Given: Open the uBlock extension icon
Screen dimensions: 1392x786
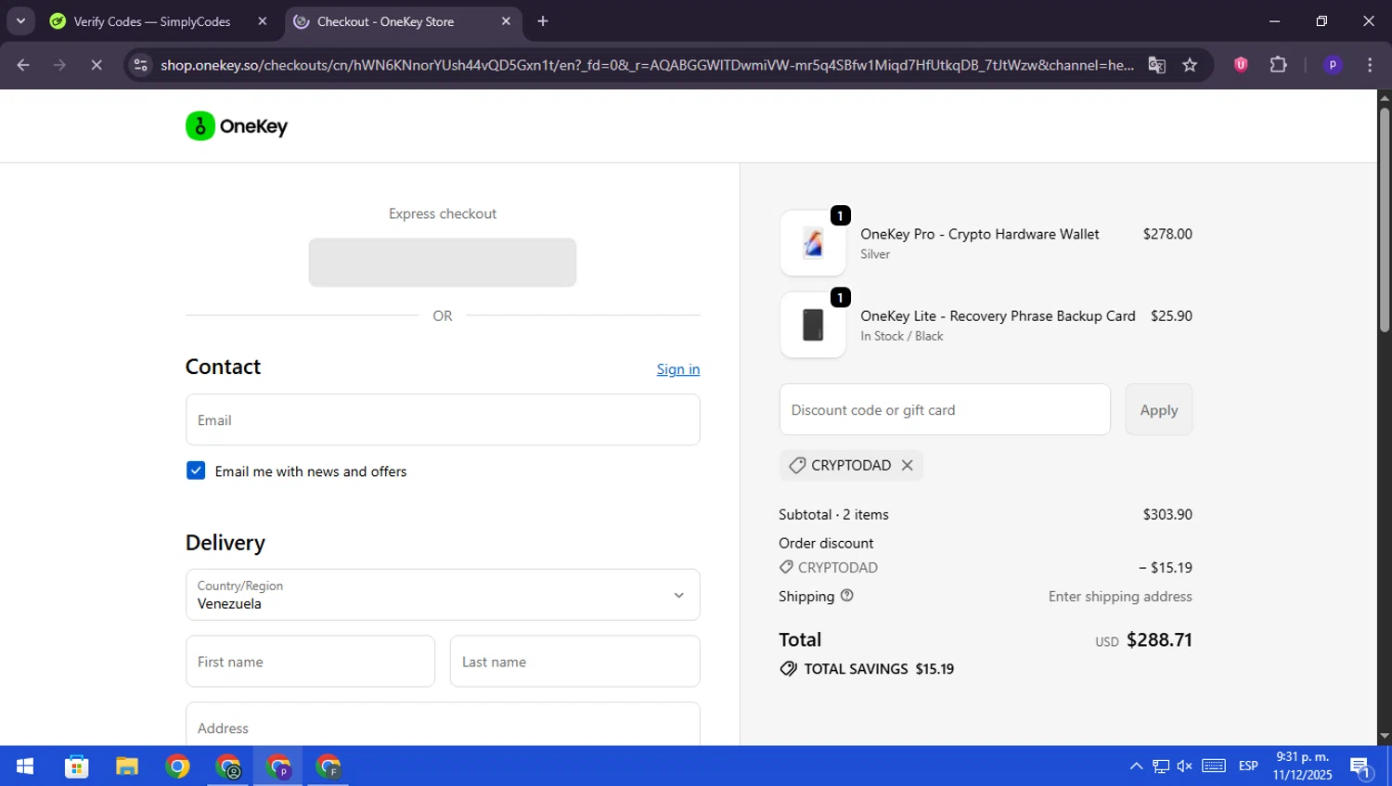Looking at the screenshot, I should 1241,65.
